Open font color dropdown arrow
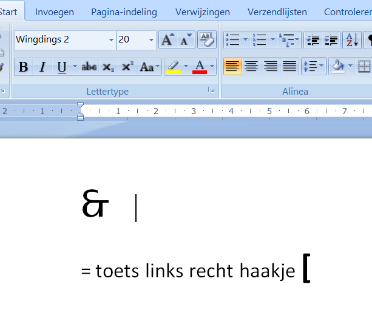 point(212,66)
